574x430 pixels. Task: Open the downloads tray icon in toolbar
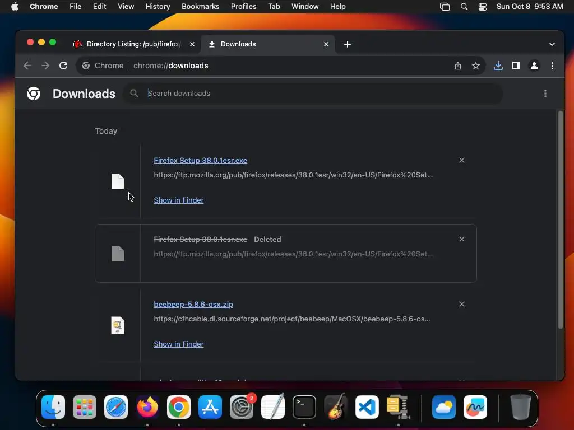coord(498,66)
